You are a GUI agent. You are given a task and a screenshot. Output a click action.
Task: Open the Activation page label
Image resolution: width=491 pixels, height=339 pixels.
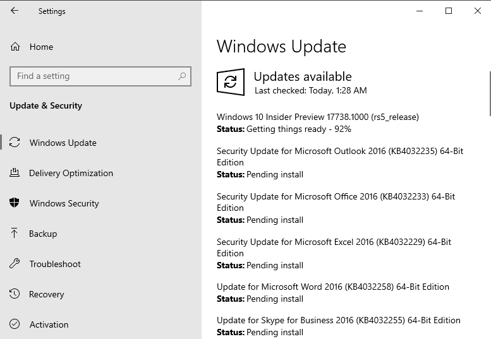coord(49,324)
